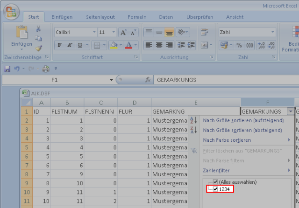
Task: Click the Einfügen paste icon
Action: tap(21, 32)
